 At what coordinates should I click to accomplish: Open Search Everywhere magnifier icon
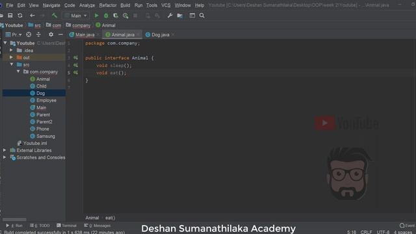(x=202, y=16)
